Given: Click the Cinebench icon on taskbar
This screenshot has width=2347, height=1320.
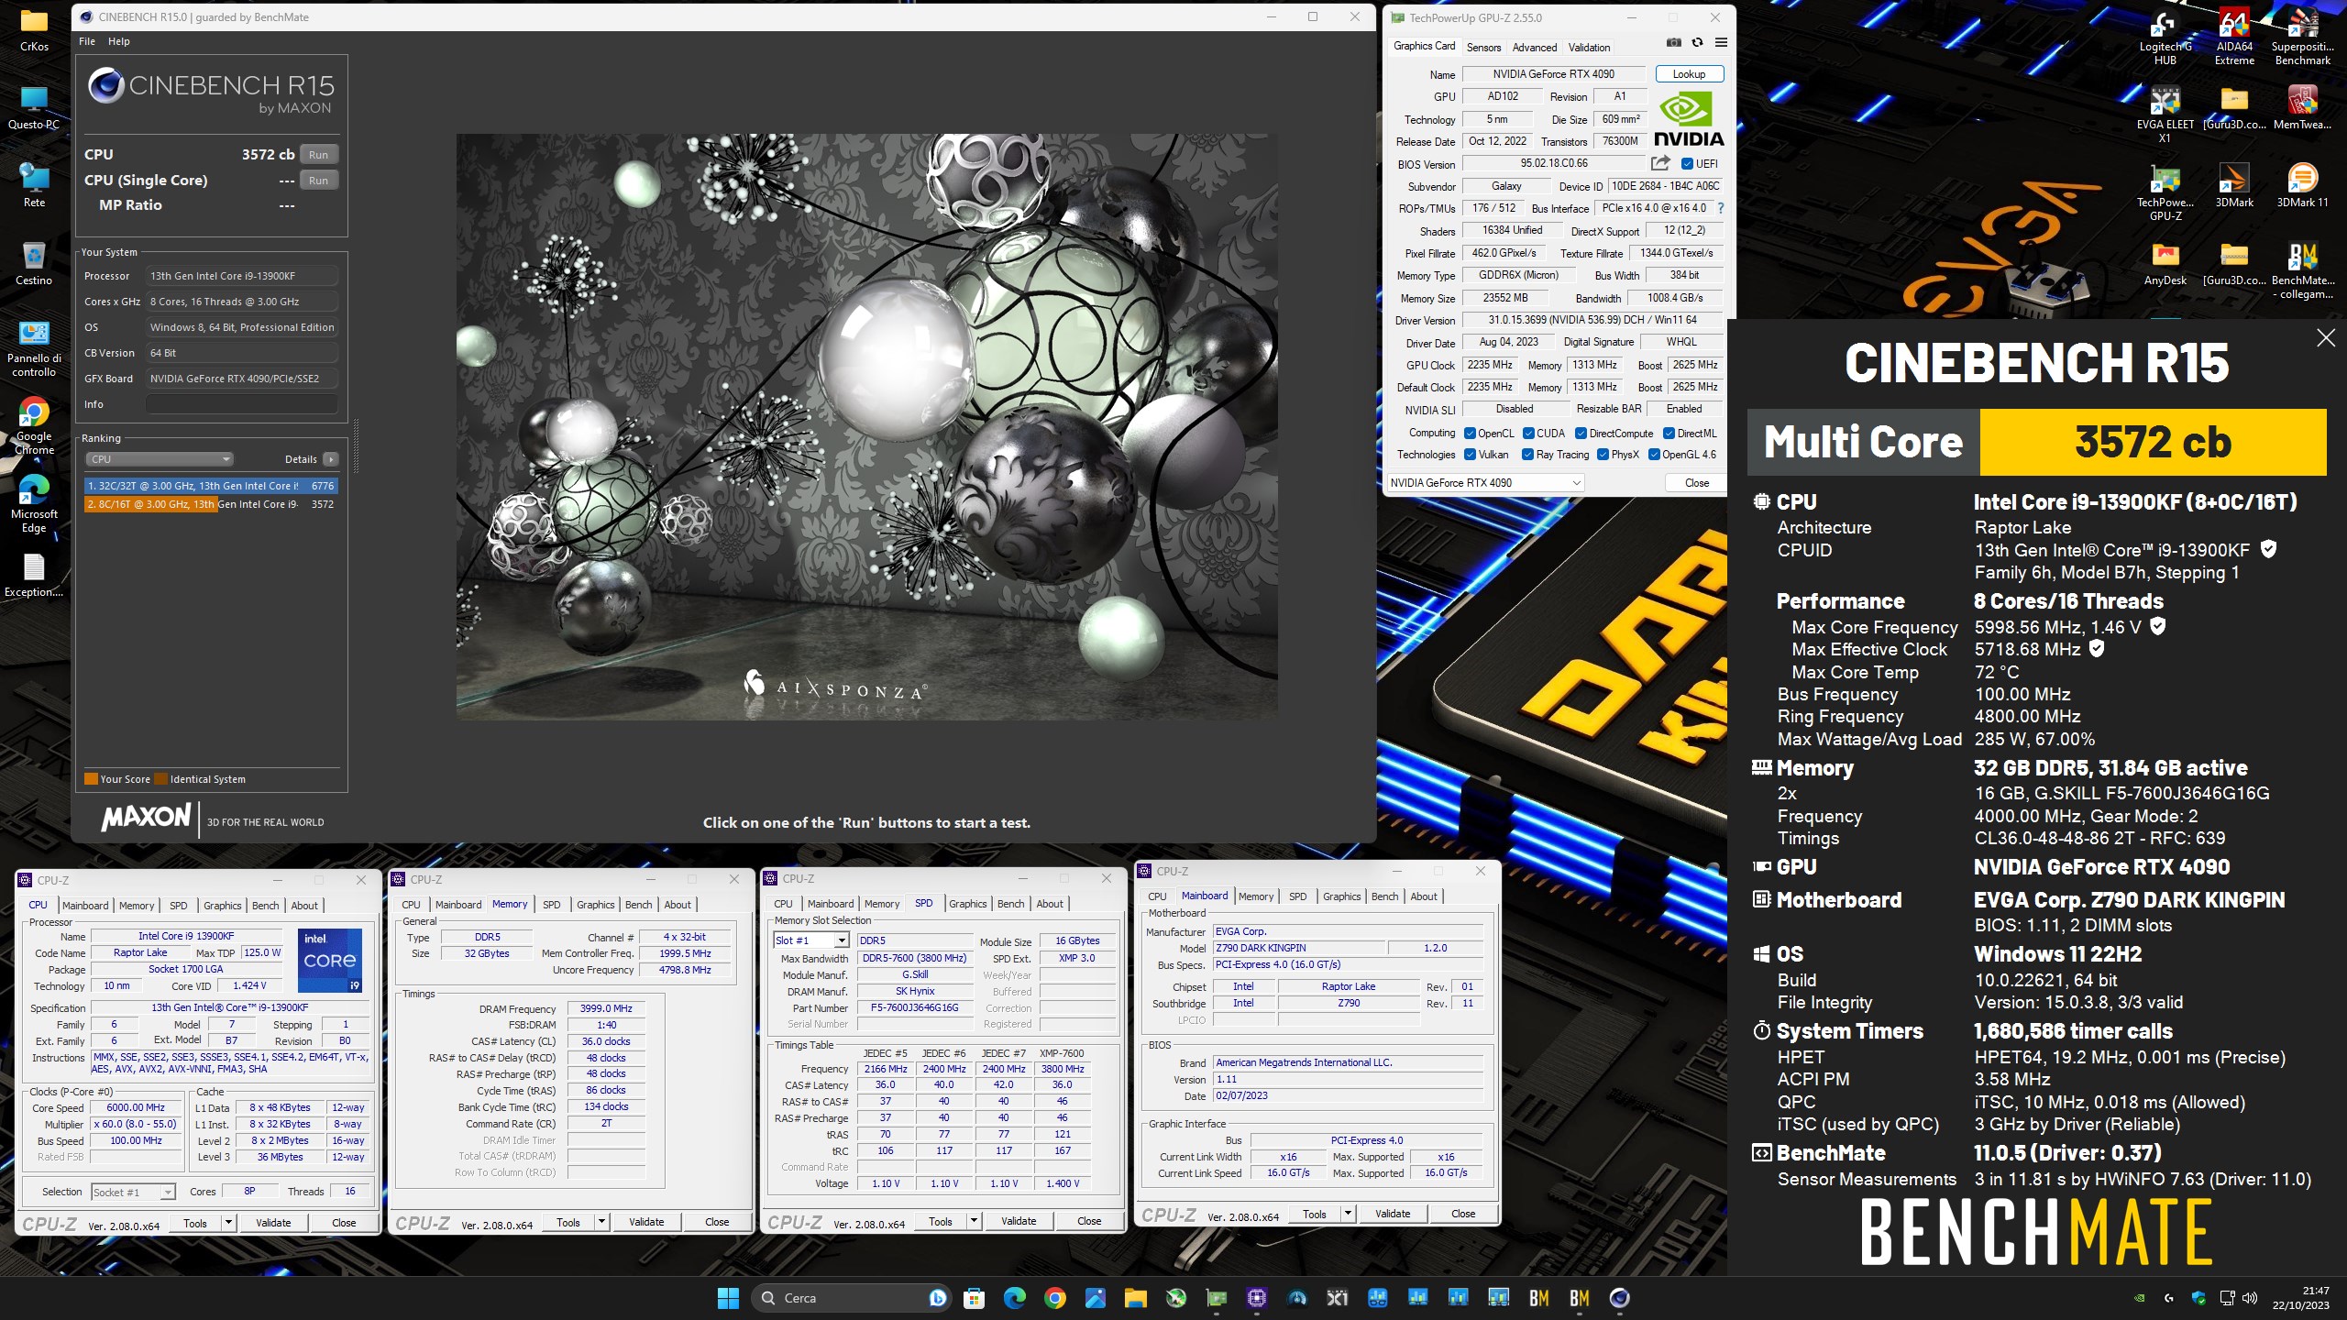Looking at the screenshot, I should (x=1619, y=1297).
